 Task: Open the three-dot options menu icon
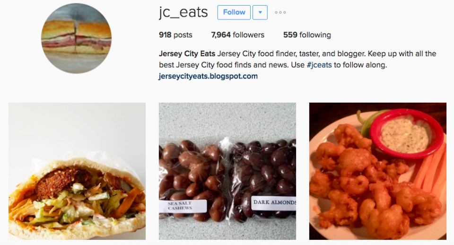point(280,12)
